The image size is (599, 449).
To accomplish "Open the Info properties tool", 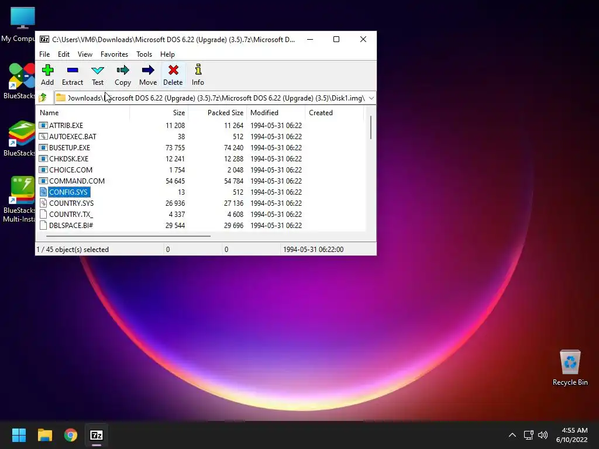I will point(198,75).
